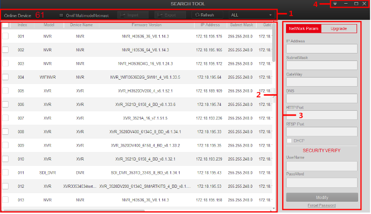Tick the select-all checkbox in table header

click(5, 25)
